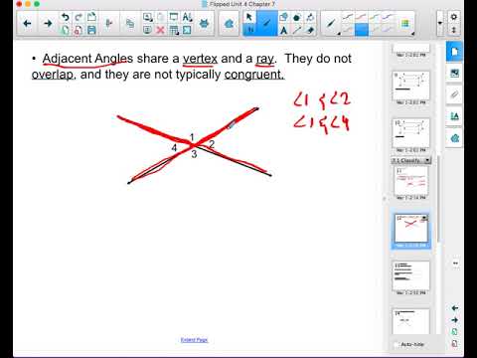The image size is (477, 358).
Task: Open the page group dropdown in the sorter
Action: click(427, 160)
